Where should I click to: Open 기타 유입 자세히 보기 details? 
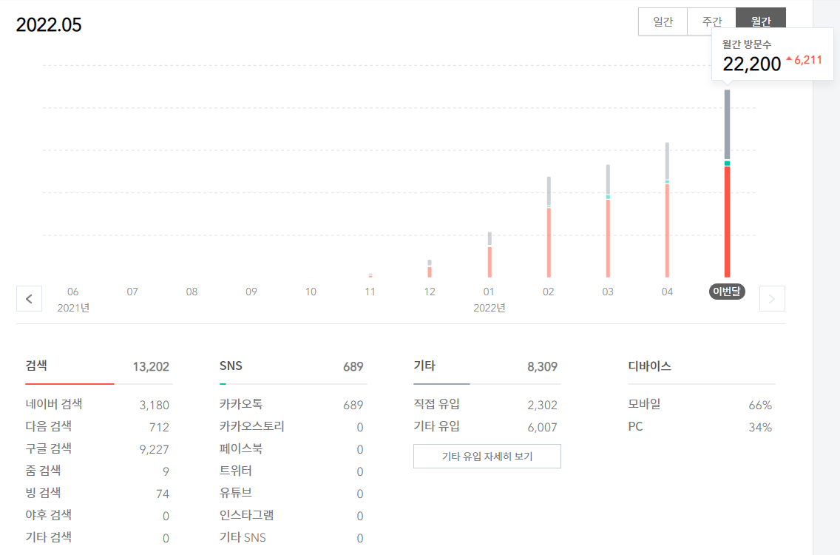coord(487,457)
